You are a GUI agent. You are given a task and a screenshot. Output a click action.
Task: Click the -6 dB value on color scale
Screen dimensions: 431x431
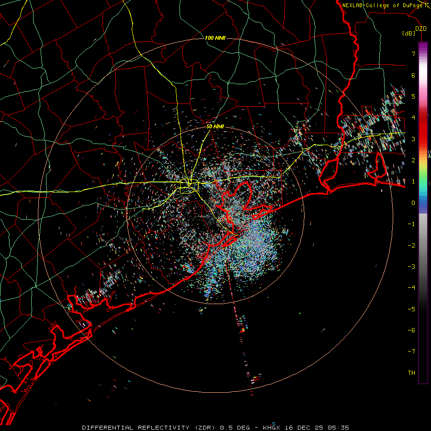point(411,330)
